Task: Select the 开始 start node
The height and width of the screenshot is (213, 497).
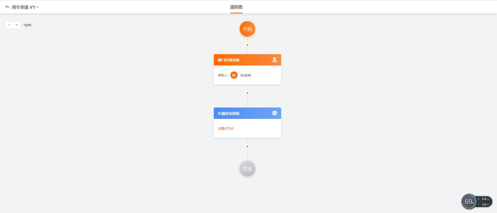Action: coord(247,29)
